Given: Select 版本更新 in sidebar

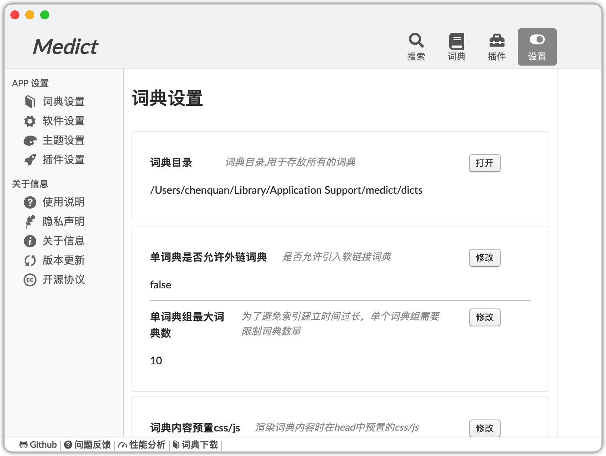Looking at the screenshot, I should (63, 260).
